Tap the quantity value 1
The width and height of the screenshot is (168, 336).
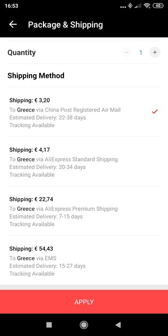coord(141,52)
